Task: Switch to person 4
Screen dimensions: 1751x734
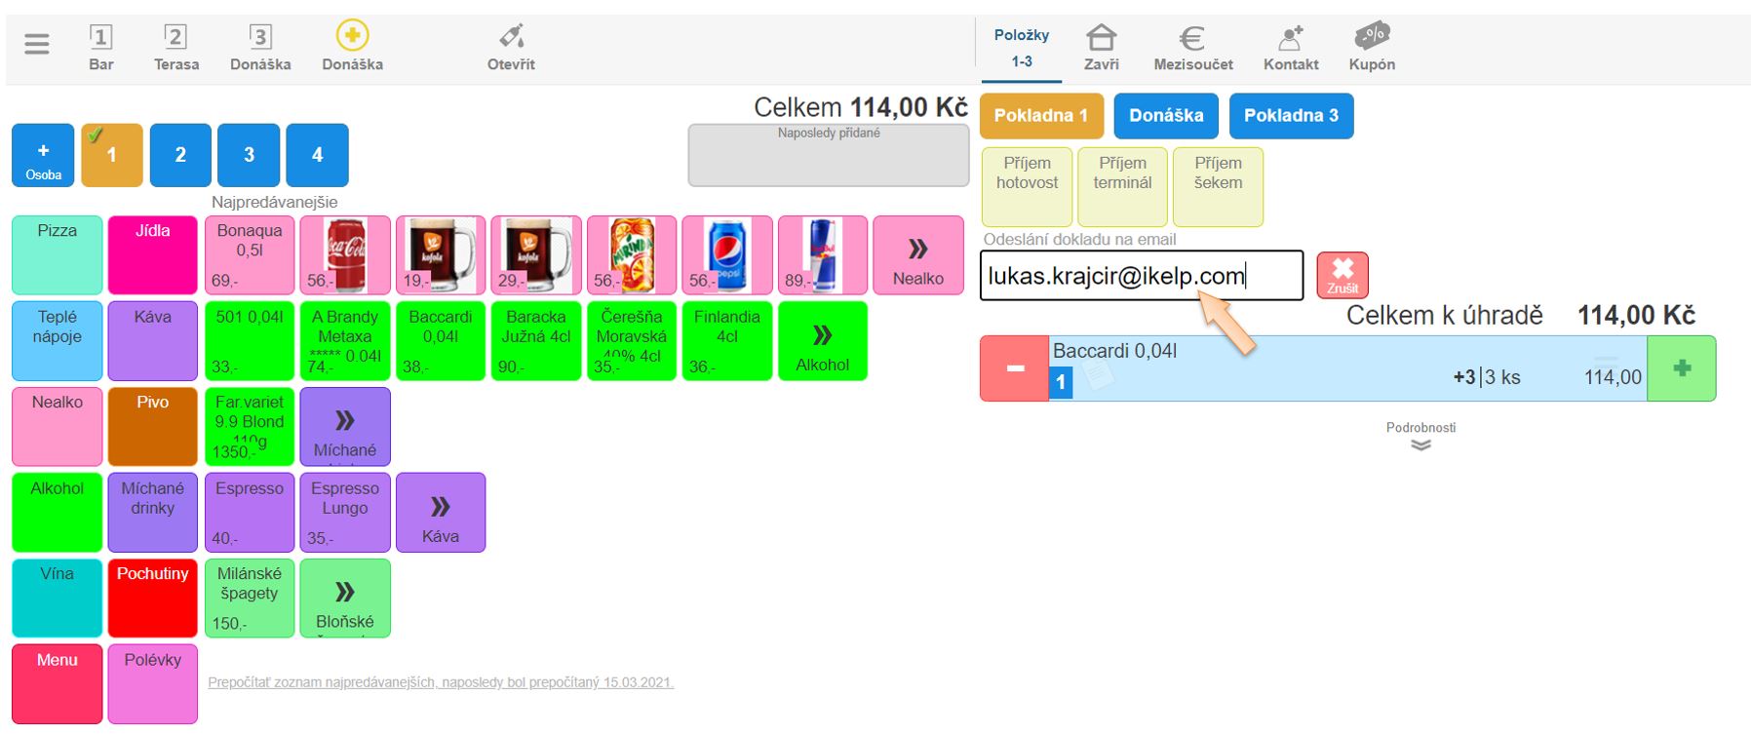Action: (x=317, y=155)
